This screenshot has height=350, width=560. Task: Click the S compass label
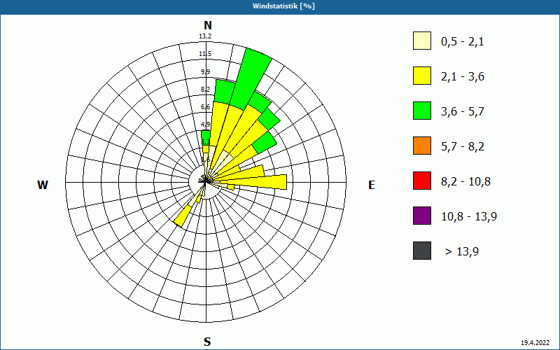207,342
